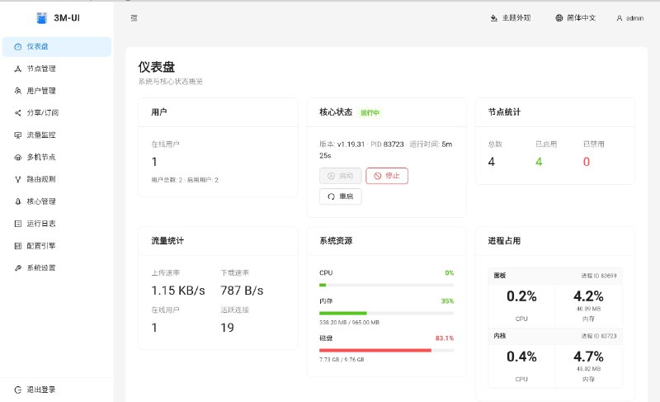Click the 3M-UI title text

(67, 18)
